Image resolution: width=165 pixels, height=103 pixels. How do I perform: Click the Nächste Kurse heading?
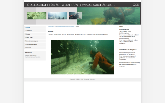124,30
